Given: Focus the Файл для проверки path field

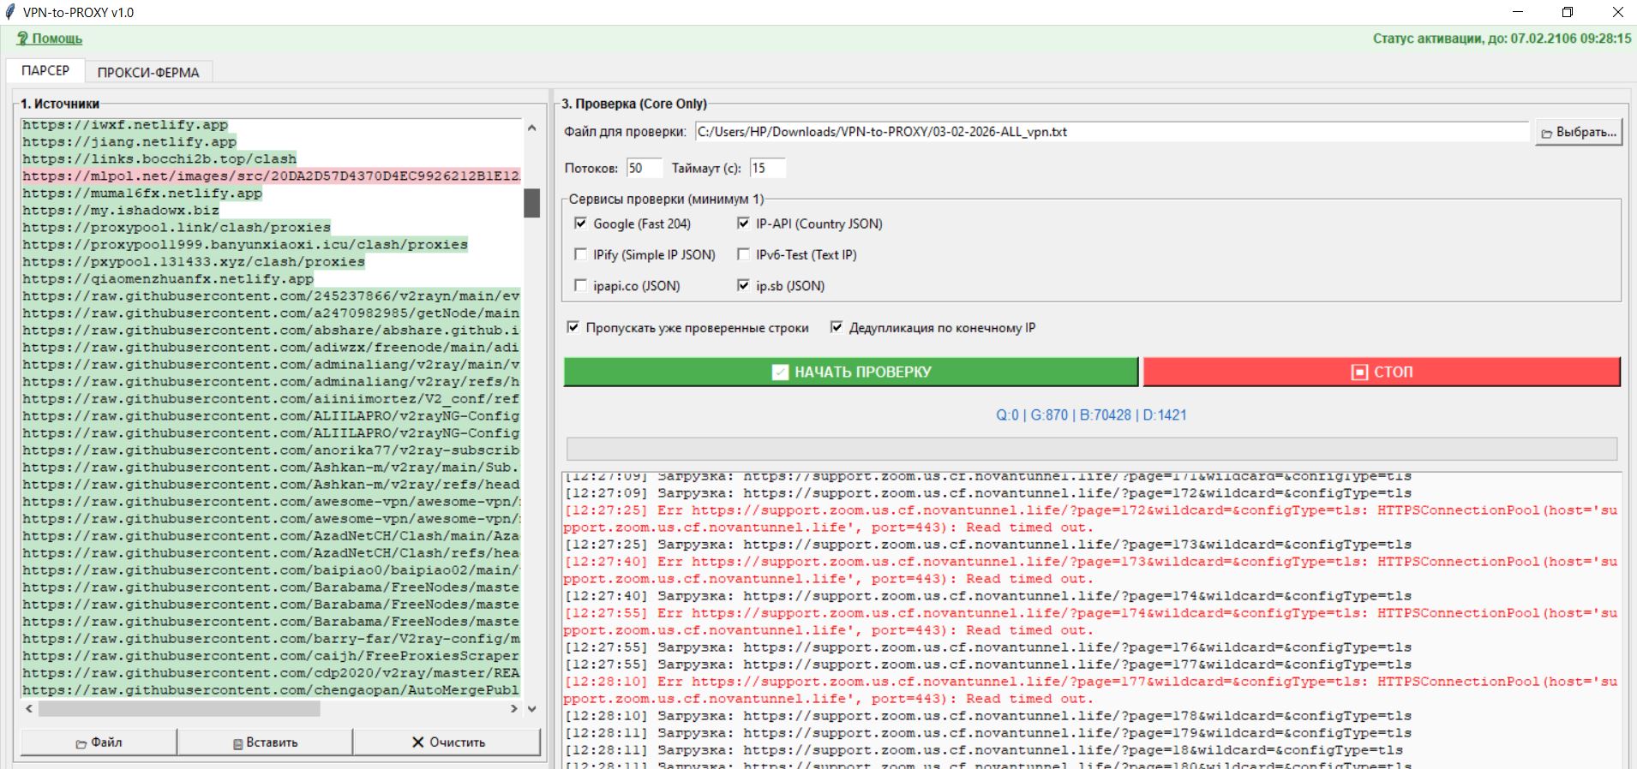Looking at the screenshot, I should 1112,132.
